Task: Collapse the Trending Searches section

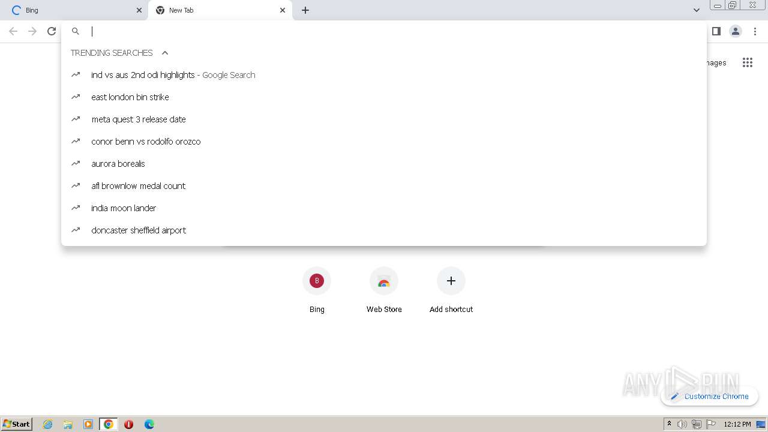Action: point(165,53)
